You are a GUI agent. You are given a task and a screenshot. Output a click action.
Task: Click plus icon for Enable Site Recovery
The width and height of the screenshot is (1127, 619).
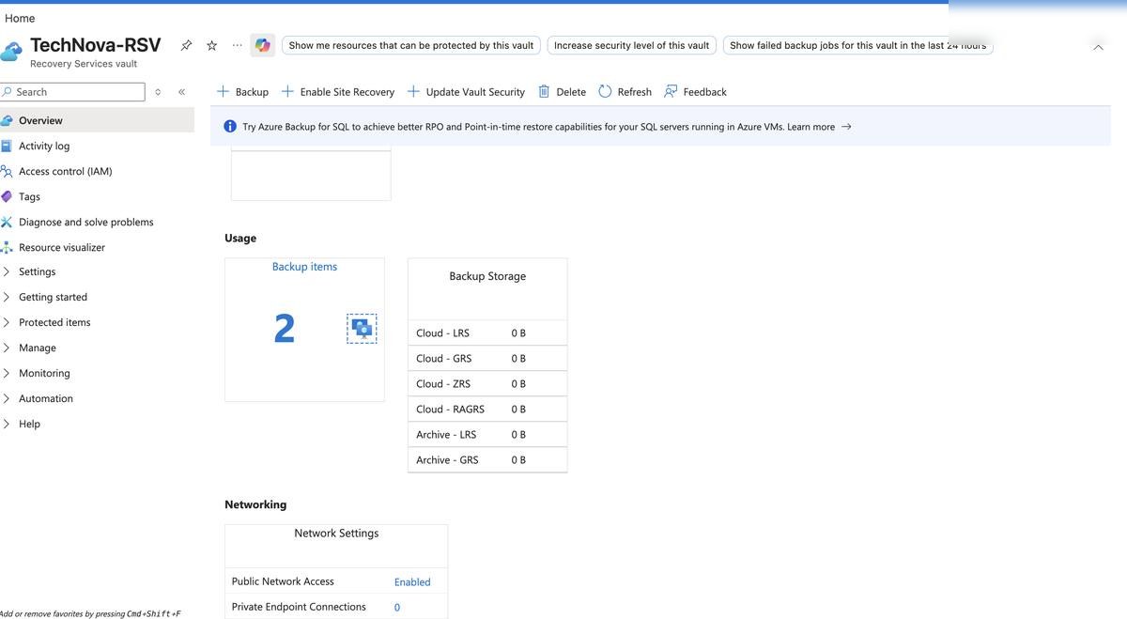tap(288, 91)
